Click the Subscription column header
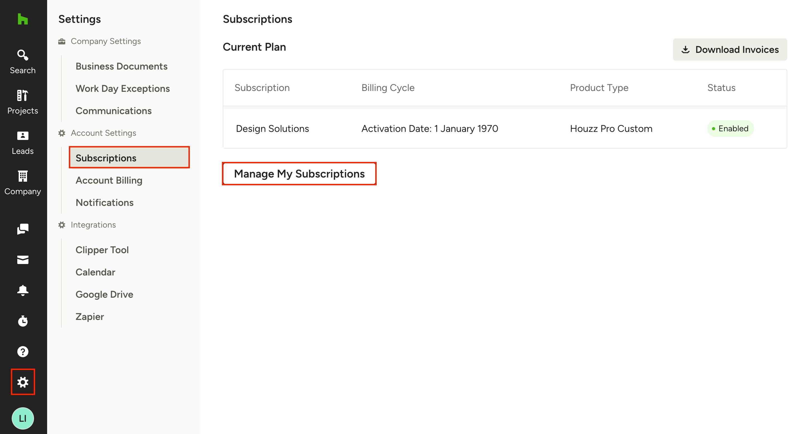This screenshot has height=434, width=794. point(262,88)
